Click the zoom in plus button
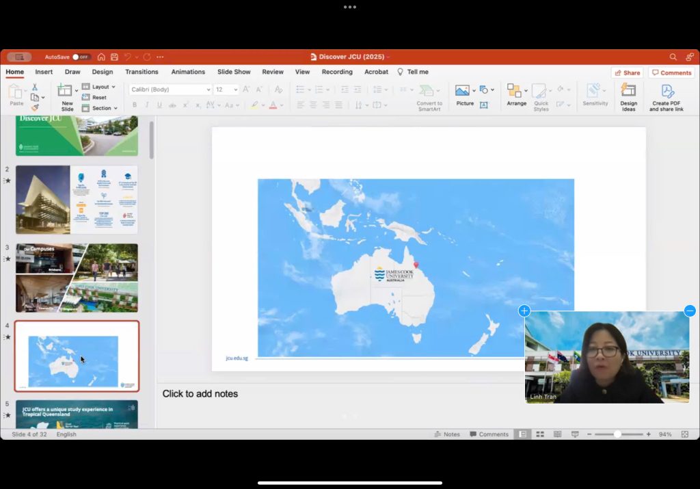This screenshot has width=700, height=489. (x=648, y=434)
